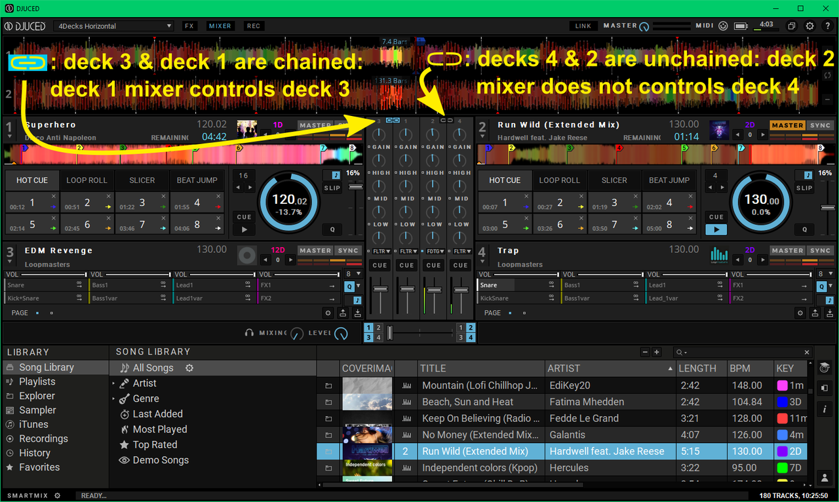839x502 pixels.
Task: Open the DJ Academy graduation cap icon
Action: (x=825, y=368)
